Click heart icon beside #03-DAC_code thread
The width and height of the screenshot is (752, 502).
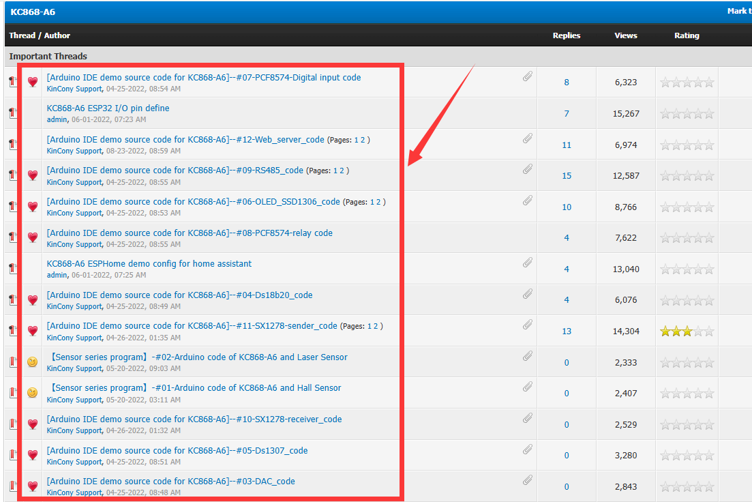pyautogui.click(x=32, y=486)
